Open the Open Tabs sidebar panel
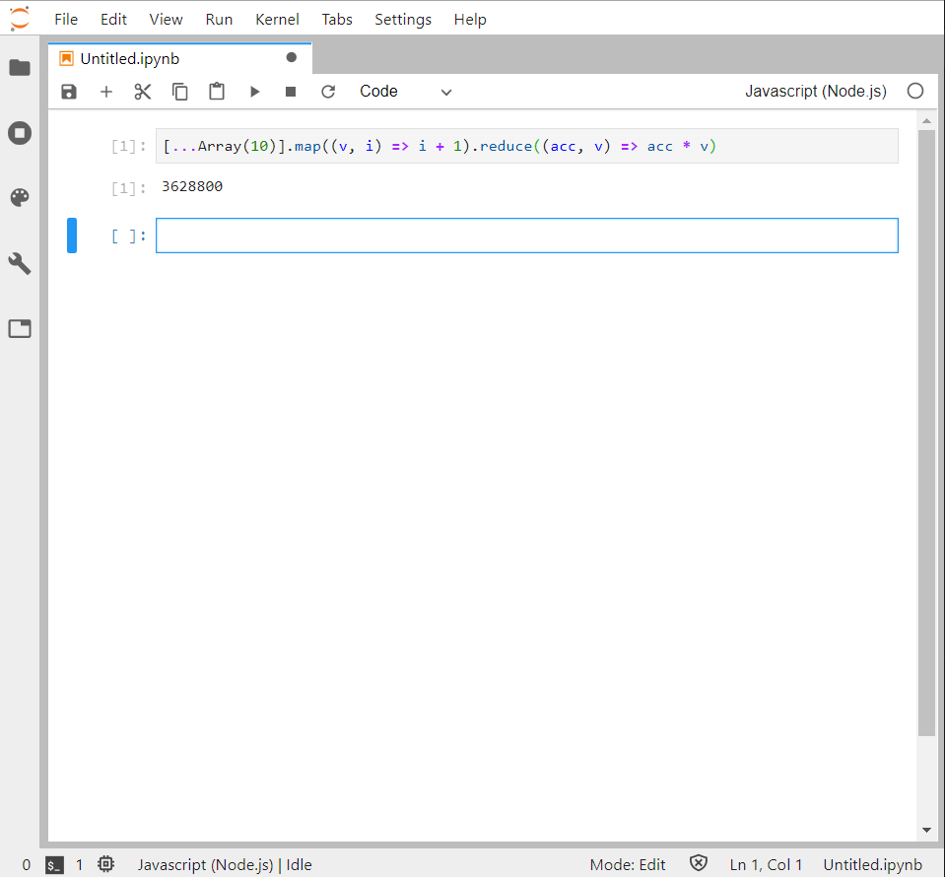This screenshot has width=945, height=877. (x=20, y=328)
